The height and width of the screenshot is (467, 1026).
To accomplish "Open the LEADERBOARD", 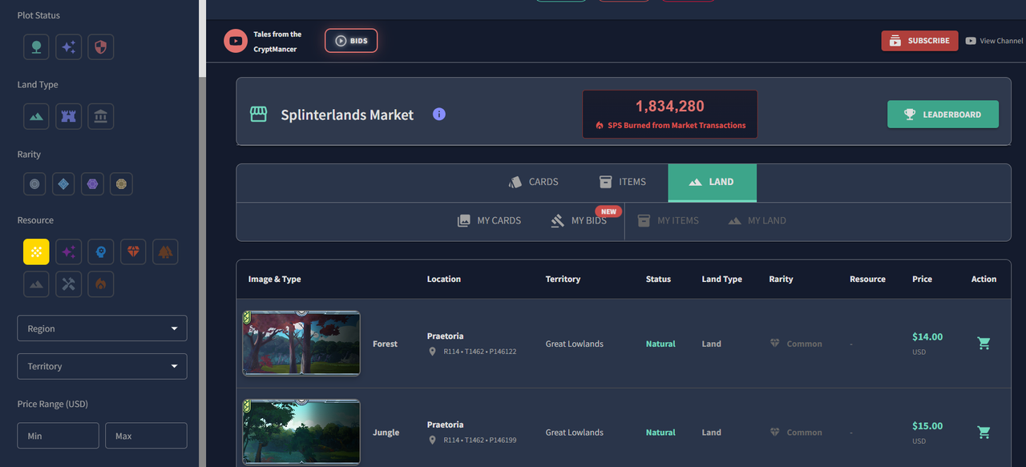I will (x=943, y=115).
